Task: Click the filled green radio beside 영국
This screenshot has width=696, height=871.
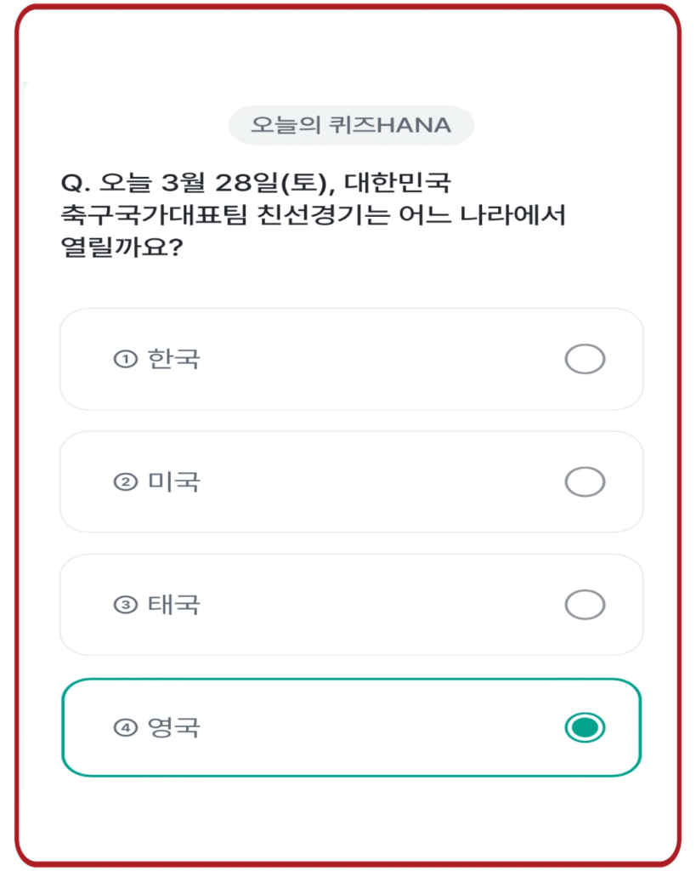Action: click(x=585, y=727)
